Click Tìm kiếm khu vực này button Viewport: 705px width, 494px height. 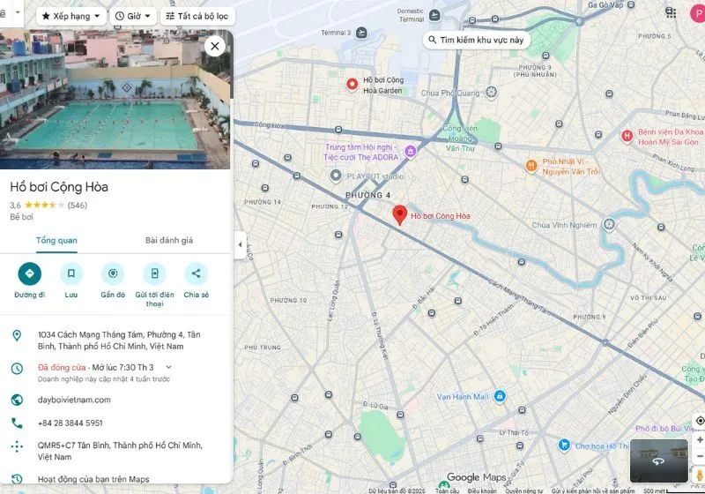(476, 40)
